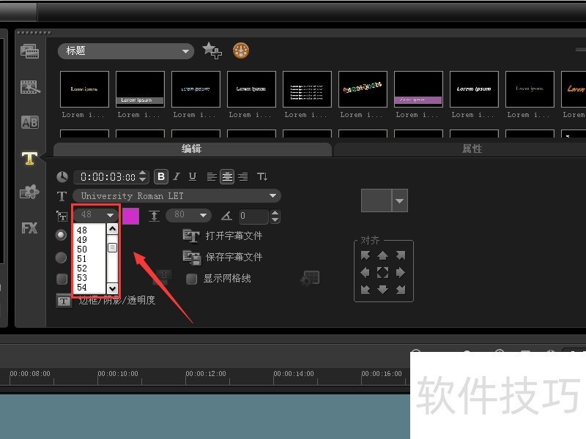Select the colorful rainbow title thumbnail
586x439 pixels.
[x=363, y=89]
